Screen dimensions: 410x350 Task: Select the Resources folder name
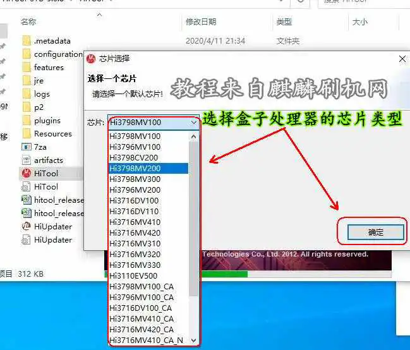point(53,134)
